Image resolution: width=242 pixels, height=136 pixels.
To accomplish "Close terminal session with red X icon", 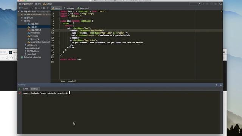I will [20, 93].
